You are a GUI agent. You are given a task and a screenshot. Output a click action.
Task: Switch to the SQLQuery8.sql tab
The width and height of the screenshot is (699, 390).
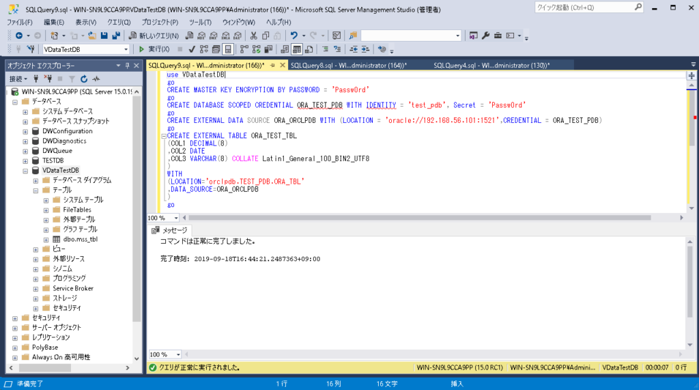348,66
